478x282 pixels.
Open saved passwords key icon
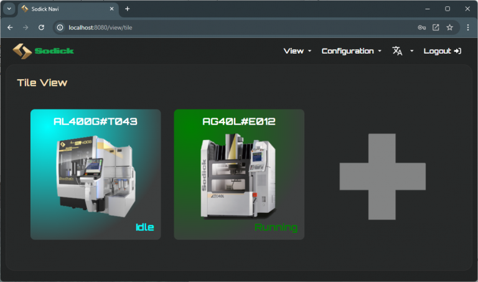[422, 27]
